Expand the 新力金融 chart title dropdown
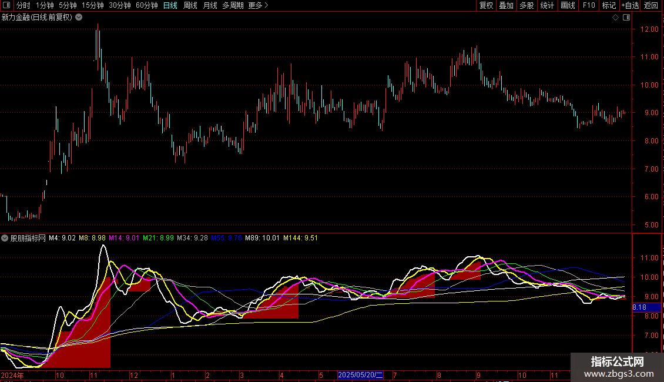Image resolution: width=664 pixels, height=382 pixels. (79, 18)
